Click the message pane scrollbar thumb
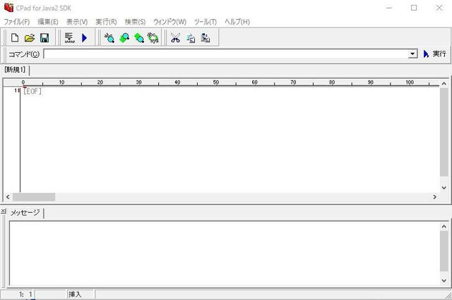This screenshot has height=300, width=452. (x=444, y=251)
